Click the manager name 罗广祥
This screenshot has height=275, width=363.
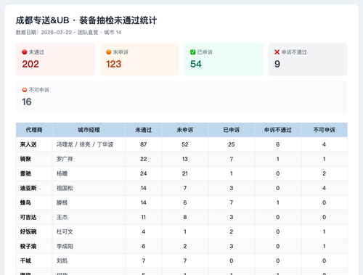pos(65,159)
